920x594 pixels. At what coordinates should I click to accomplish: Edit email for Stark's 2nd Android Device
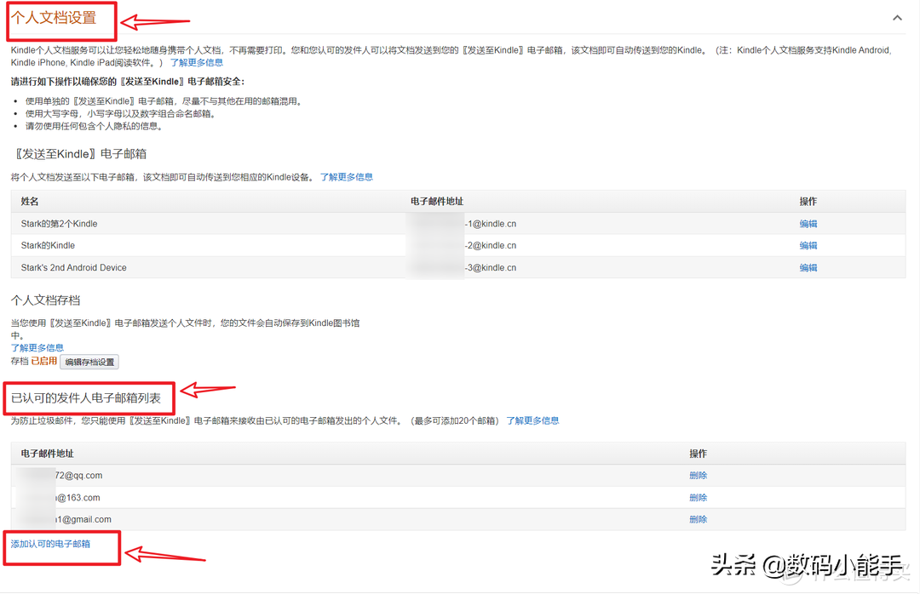[x=808, y=268]
